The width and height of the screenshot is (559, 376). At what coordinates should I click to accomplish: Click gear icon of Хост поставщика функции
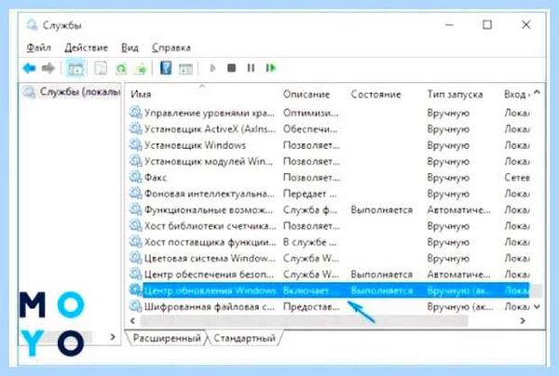[135, 242]
